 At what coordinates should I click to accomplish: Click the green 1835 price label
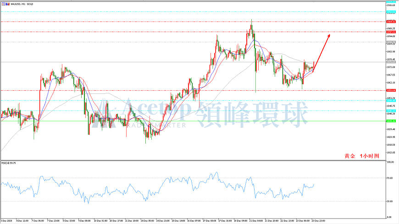[x=391, y=121]
